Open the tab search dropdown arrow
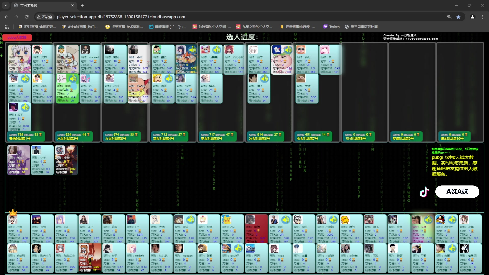This screenshot has width=489, height=275. click(6, 5)
